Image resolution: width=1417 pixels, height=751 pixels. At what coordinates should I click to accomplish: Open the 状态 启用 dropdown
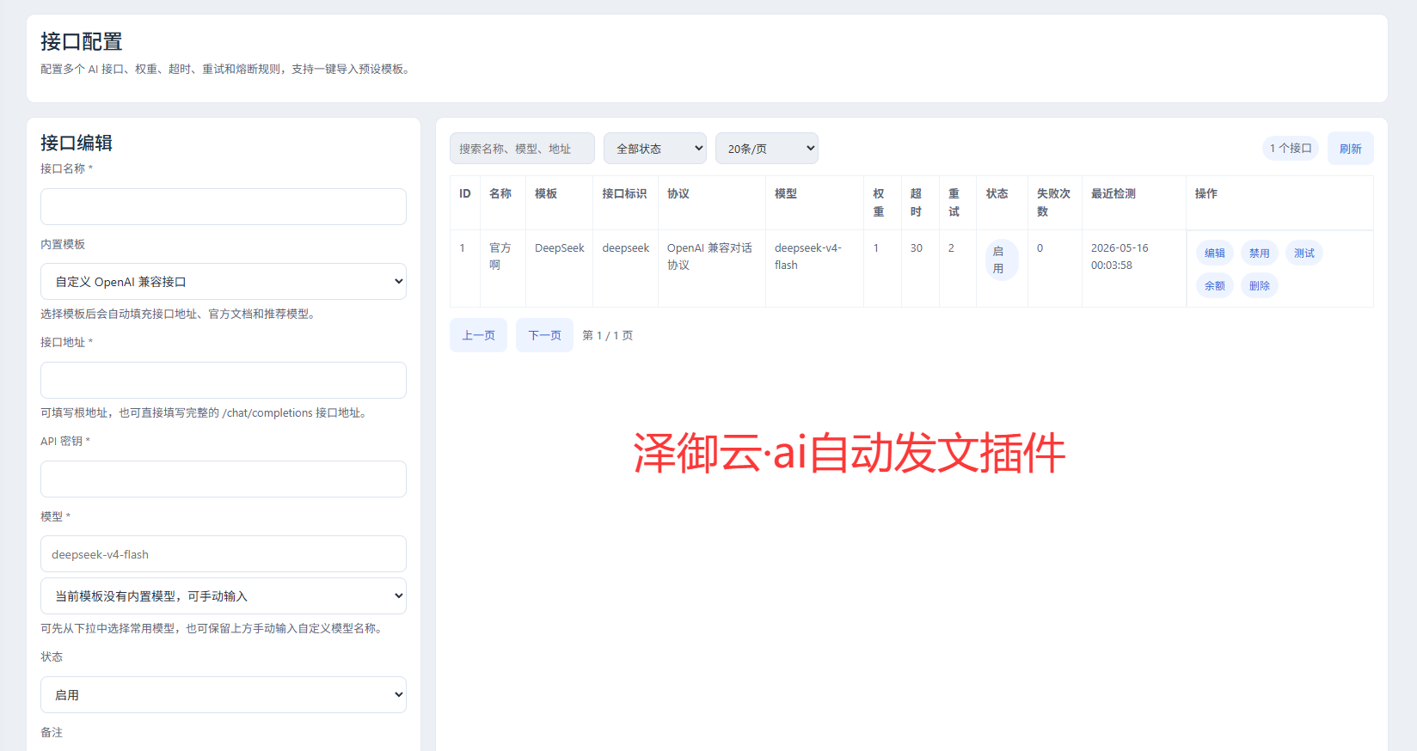[x=224, y=694]
